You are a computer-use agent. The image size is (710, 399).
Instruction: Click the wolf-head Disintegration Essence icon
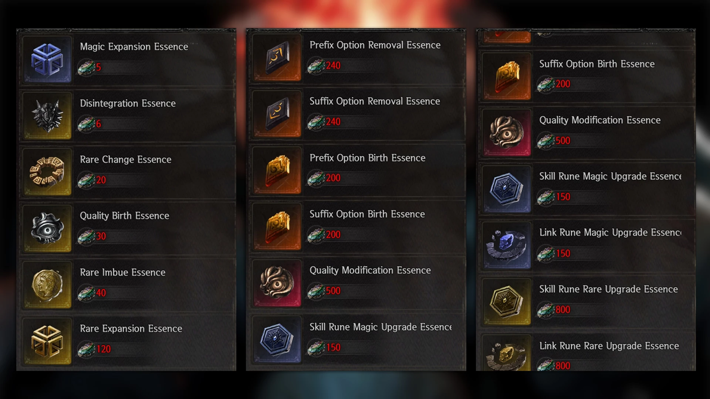[x=47, y=116]
